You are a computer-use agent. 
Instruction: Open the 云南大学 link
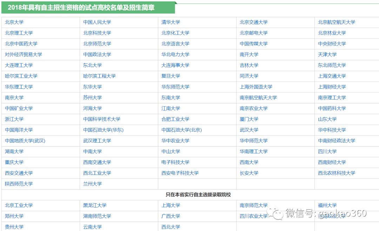92,227
